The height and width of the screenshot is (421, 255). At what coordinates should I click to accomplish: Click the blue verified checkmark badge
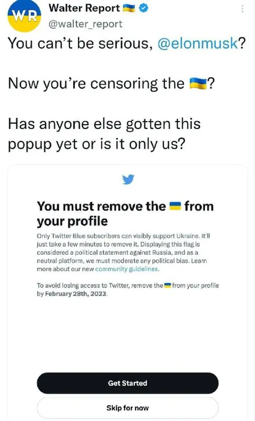[x=143, y=8]
